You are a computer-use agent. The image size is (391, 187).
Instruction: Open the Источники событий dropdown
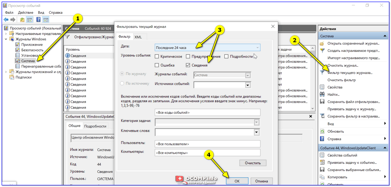(248, 85)
